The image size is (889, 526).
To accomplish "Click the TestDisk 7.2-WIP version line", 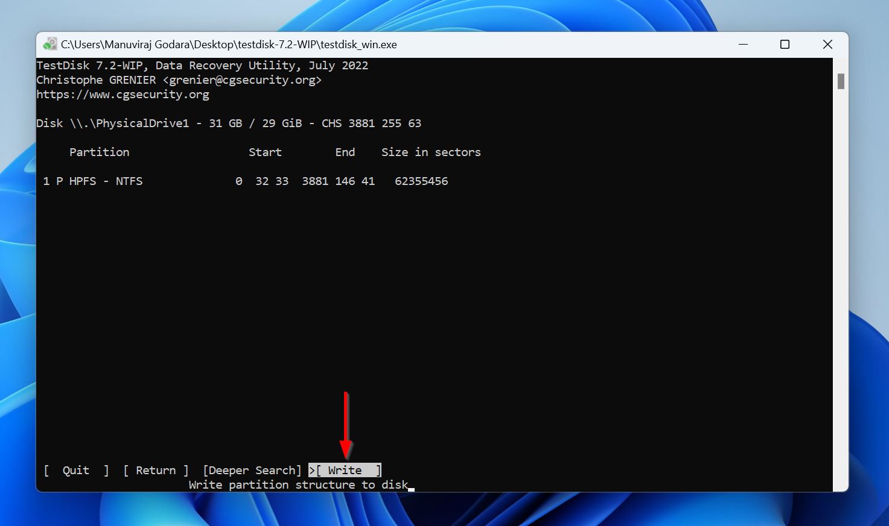I will click(202, 66).
